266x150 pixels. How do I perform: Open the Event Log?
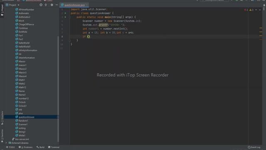tap(254, 147)
